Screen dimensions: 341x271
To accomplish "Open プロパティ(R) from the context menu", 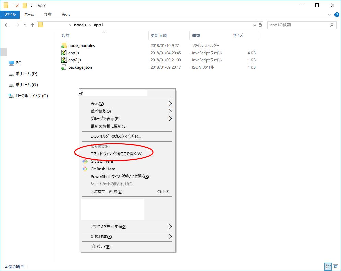I will pos(101,247).
